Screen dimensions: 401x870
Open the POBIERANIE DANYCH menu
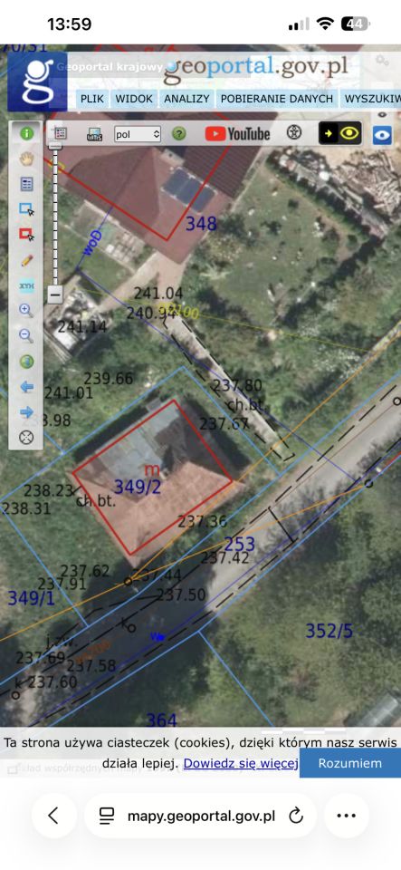(277, 100)
